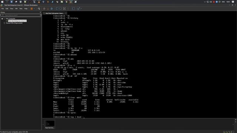Open the power options dropdown arrow
This screenshot has width=237, height=133.
(34, 8)
